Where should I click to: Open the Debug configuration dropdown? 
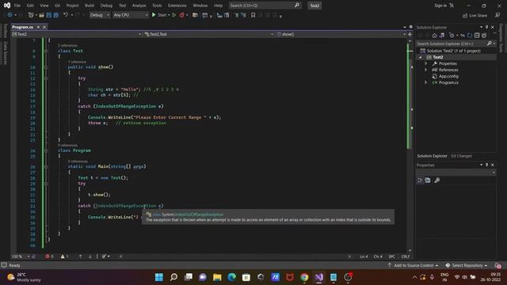[x=99, y=15]
